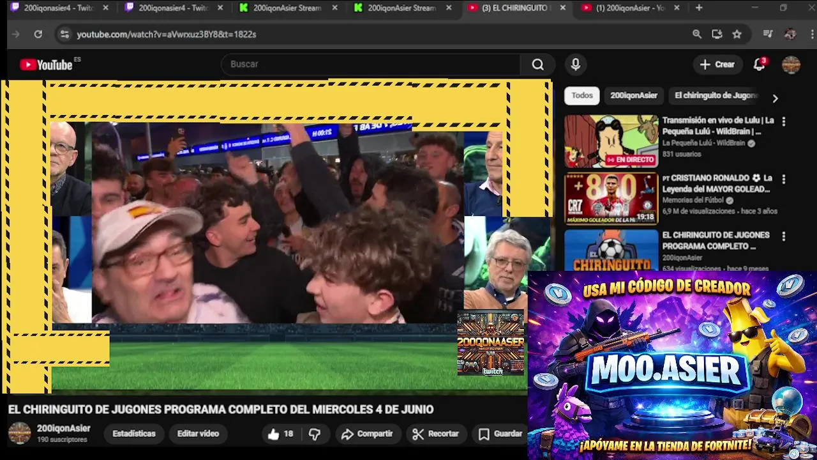This screenshot has width=817, height=460.
Task: Click the address bar URL
Action: [167, 34]
